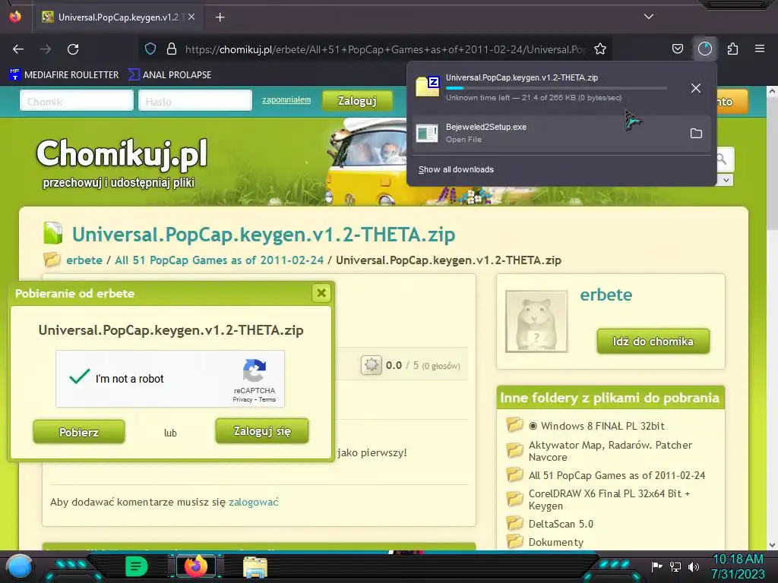
Task: Click the search magnifier icon
Action: [722, 159]
